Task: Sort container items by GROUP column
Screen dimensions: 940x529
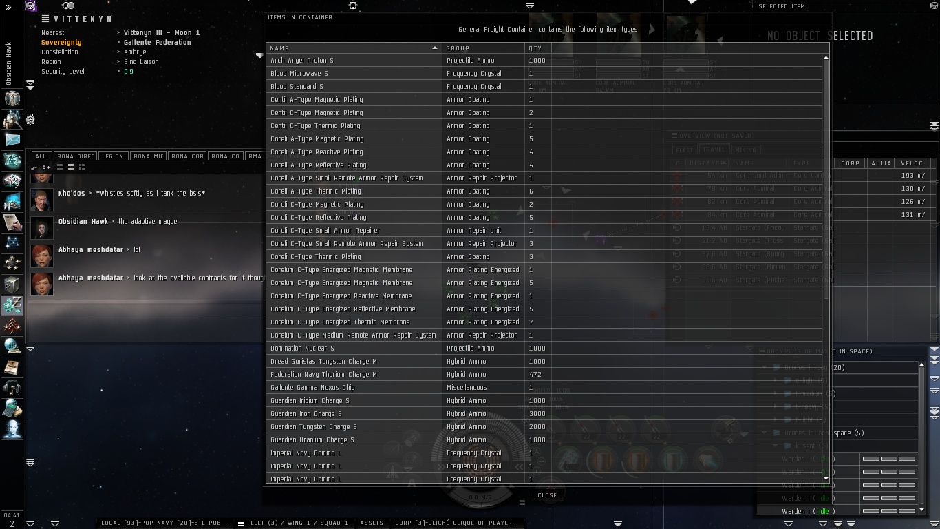Action: click(484, 48)
